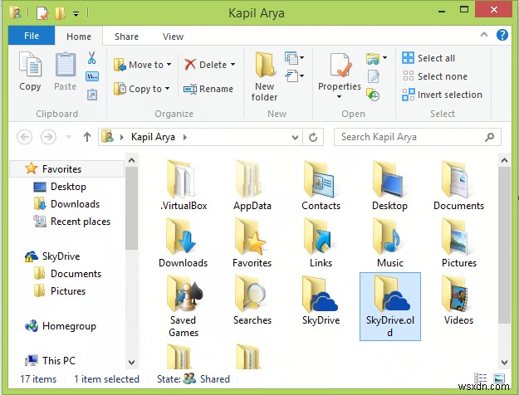
Task: Click Properties checkmark icon
Action: (340, 66)
